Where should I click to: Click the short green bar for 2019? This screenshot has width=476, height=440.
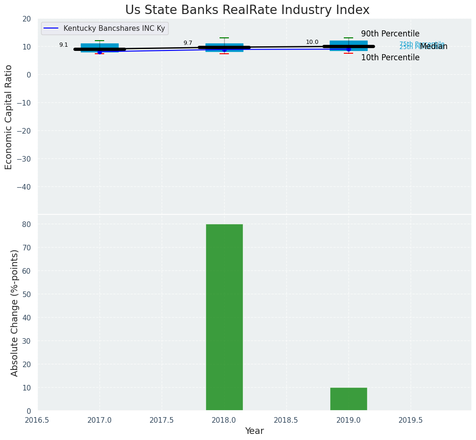348,399
